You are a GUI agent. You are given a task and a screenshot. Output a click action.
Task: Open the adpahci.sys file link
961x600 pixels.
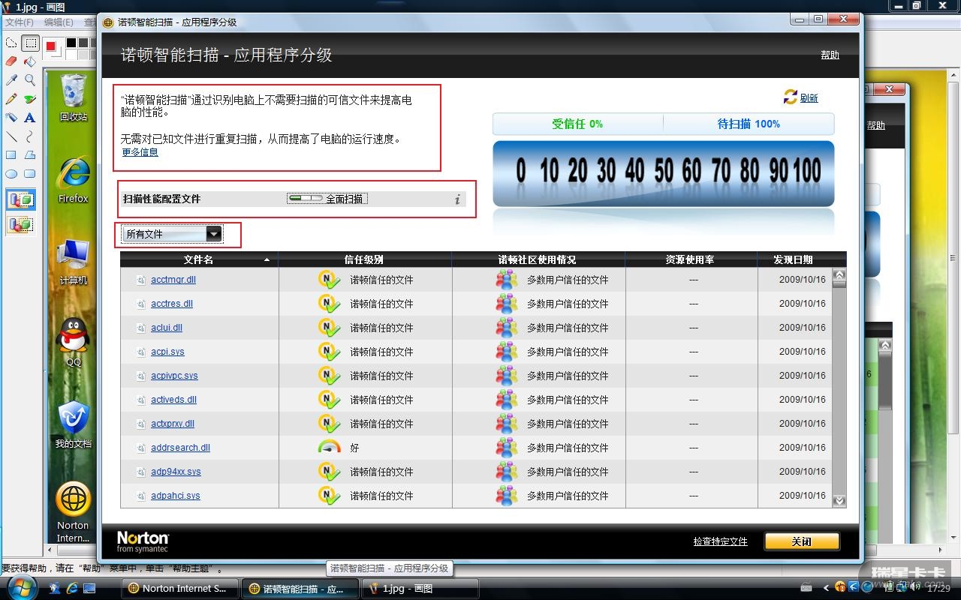[176, 496]
